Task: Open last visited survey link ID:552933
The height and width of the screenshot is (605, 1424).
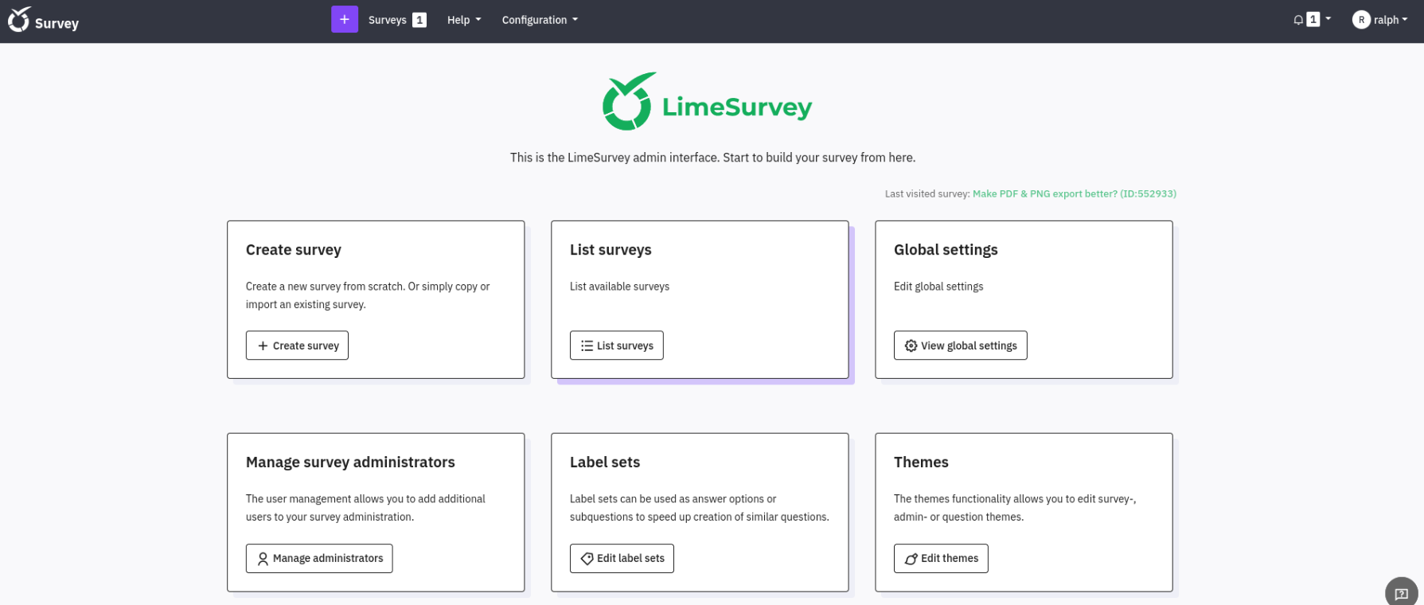Action: tap(1074, 193)
